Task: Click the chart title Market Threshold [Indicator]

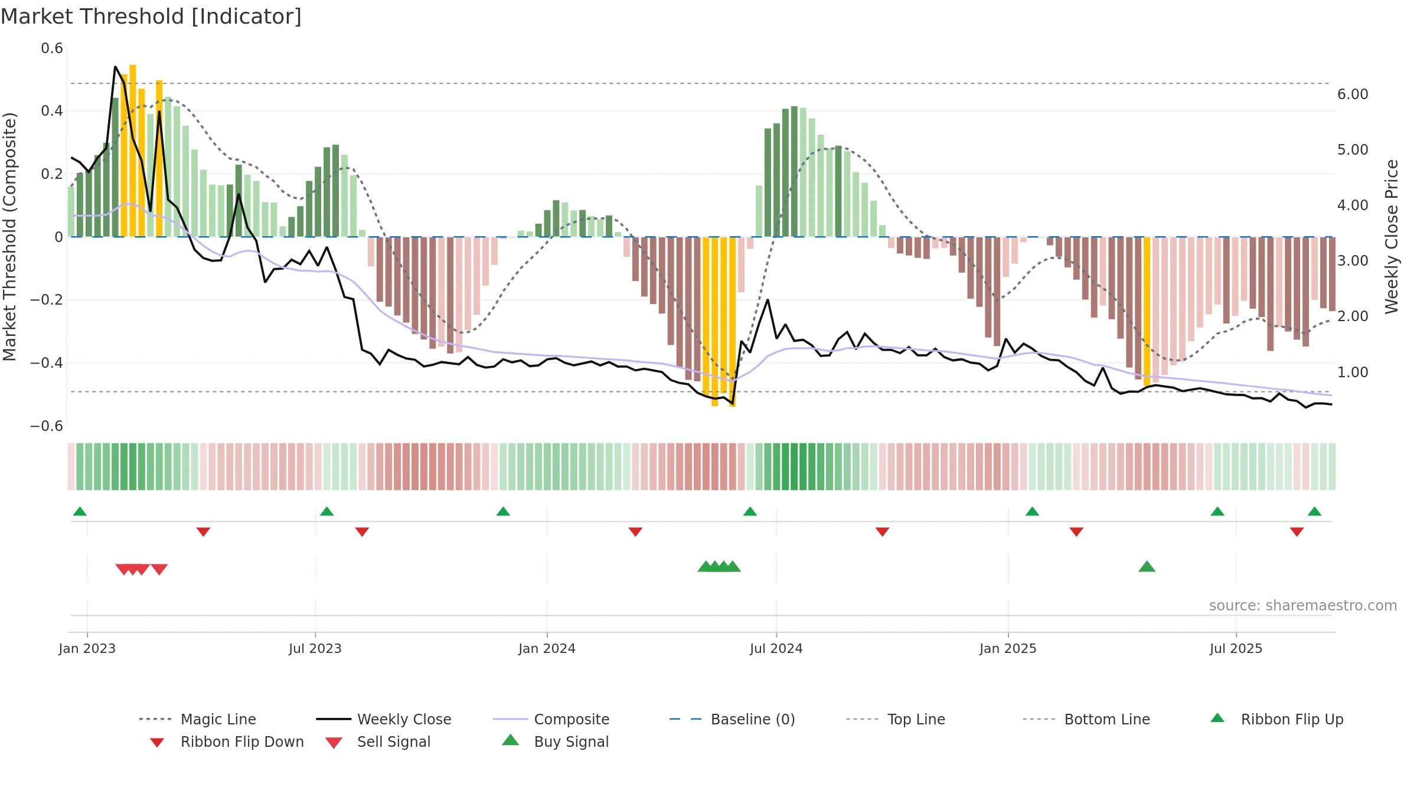Action: 151,17
